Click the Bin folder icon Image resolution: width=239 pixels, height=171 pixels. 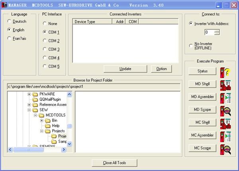48,120
